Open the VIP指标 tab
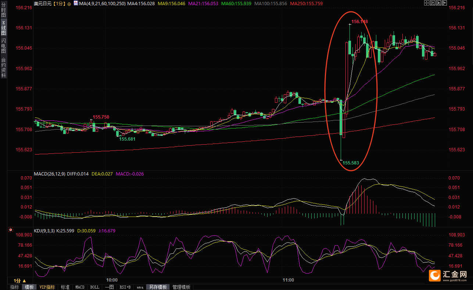This screenshot has height=290, width=473. click(47, 287)
